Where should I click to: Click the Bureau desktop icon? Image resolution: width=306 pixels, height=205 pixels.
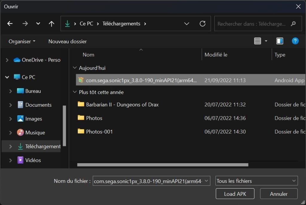click(x=20, y=91)
